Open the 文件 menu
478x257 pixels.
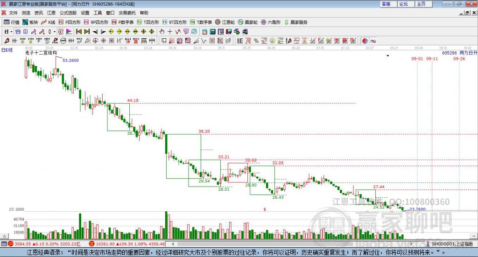click(13, 13)
